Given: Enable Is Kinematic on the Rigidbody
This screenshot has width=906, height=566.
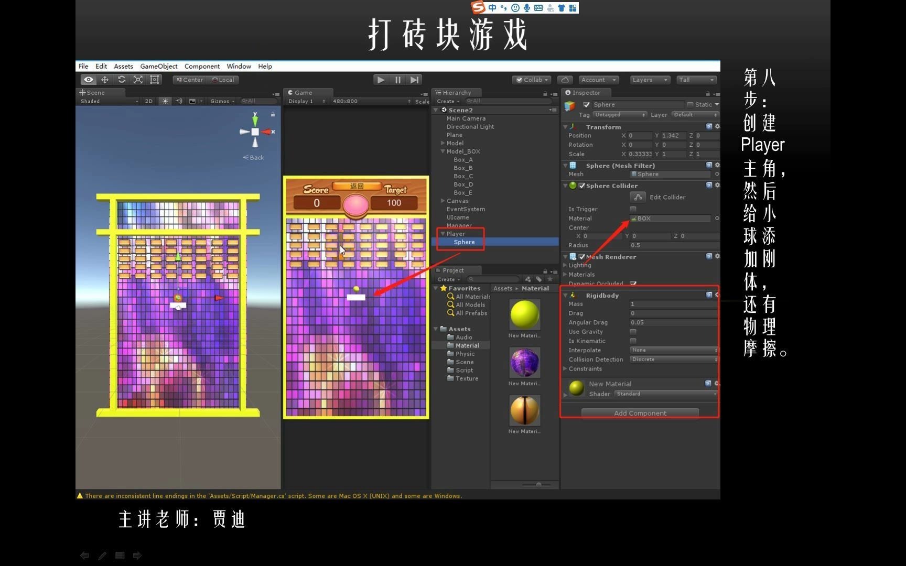Looking at the screenshot, I should (633, 341).
